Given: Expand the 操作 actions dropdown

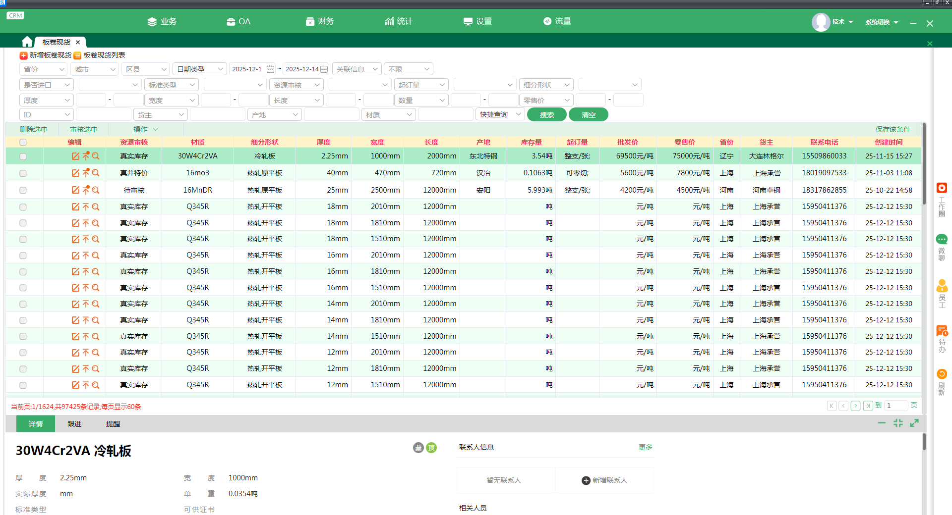Looking at the screenshot, I should point(145,129).
